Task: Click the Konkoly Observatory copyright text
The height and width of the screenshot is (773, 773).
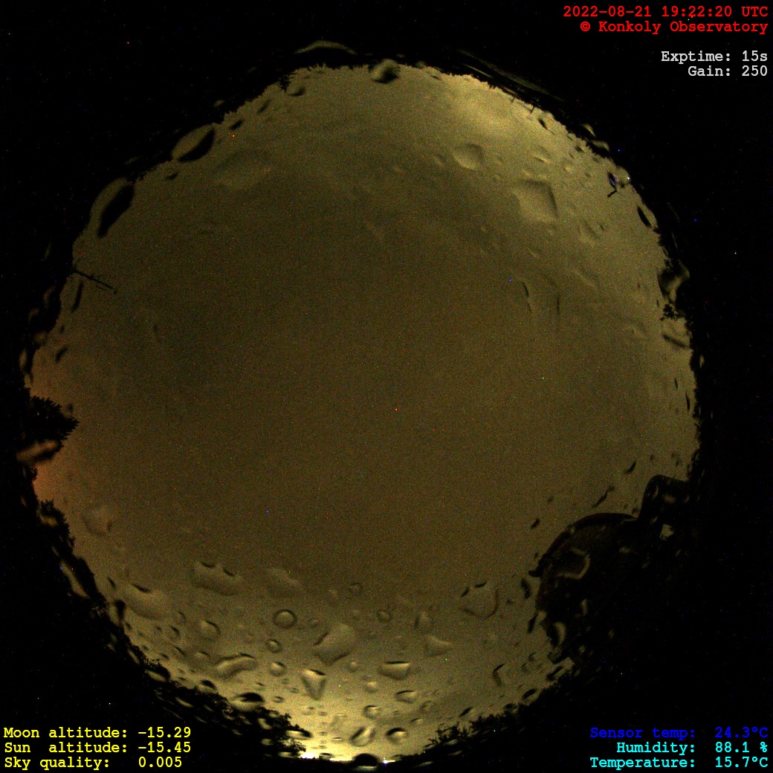Action: click(x=673, y=27)
